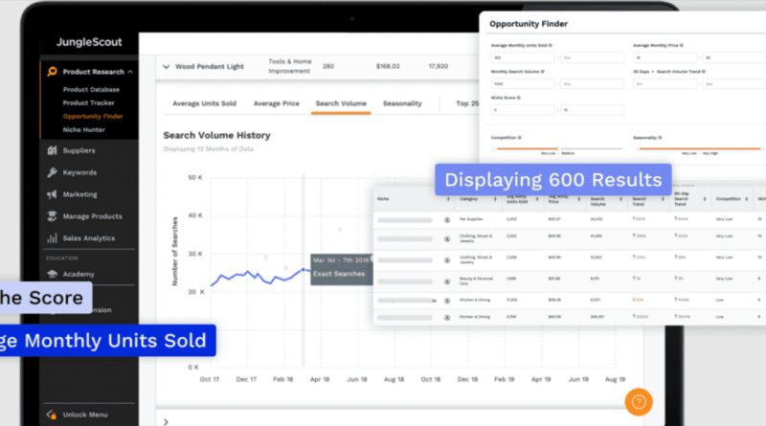
Task: Select the Search Volume tab
Action: (341, 103)
